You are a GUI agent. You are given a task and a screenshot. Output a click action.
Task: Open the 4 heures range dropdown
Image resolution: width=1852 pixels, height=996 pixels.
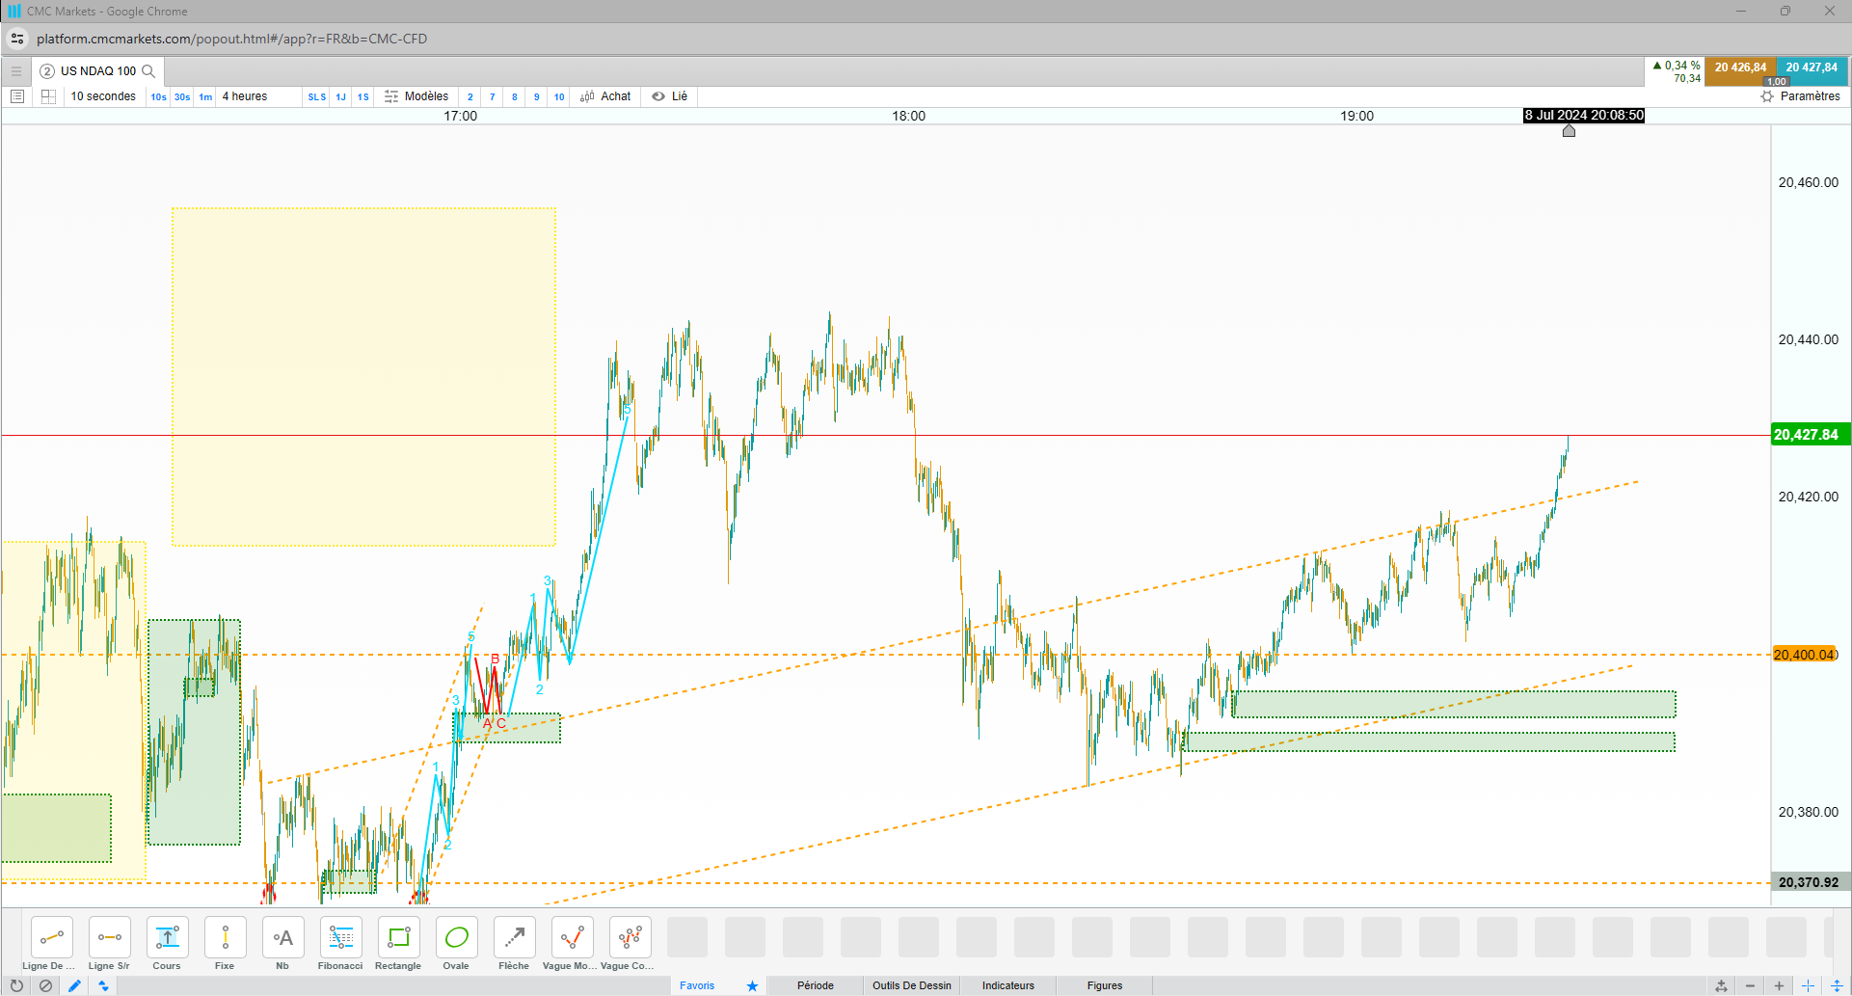[245, 96]
